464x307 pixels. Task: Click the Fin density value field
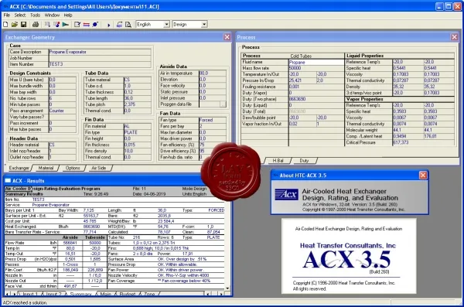coord(138,151)
